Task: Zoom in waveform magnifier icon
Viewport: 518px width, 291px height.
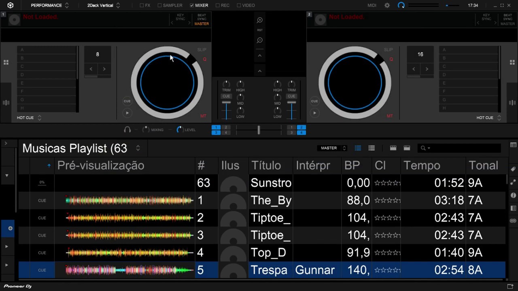Action: [x=260, y=20]
